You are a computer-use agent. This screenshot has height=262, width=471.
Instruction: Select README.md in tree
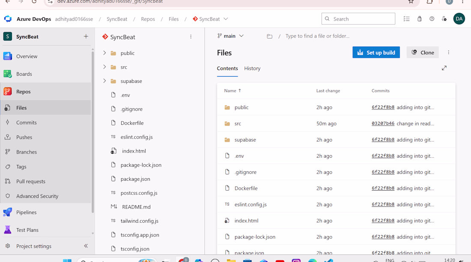pyautogui.click(x=136, y=207)
